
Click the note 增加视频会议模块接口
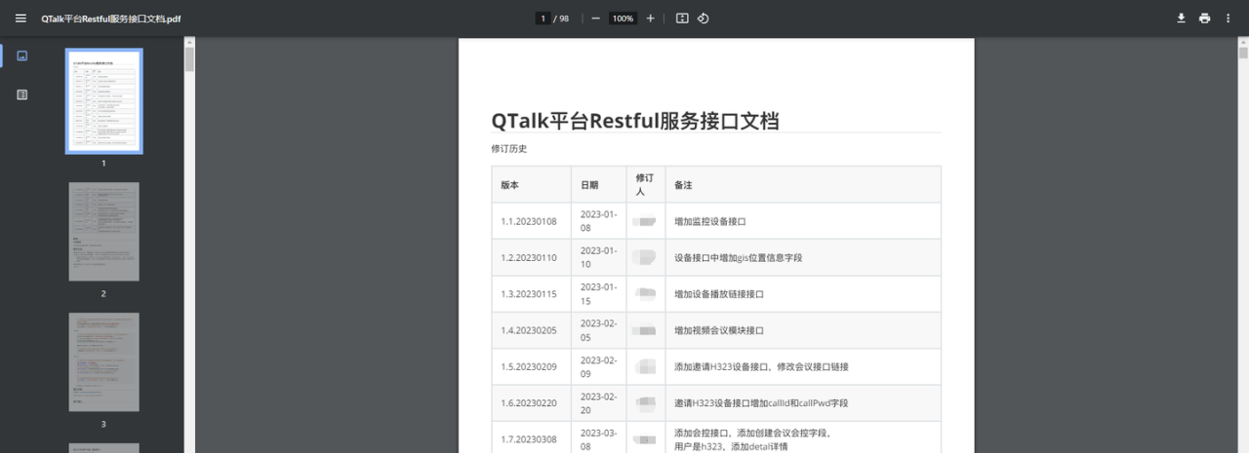(719, 330)
